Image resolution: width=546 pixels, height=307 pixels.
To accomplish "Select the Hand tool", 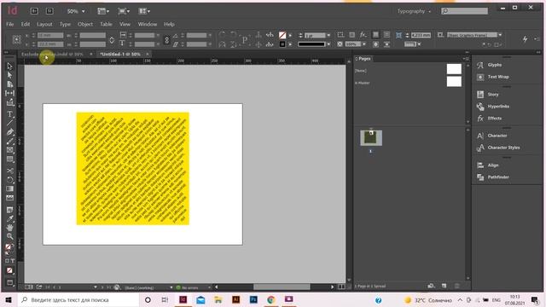I will [x=9, y=228].
